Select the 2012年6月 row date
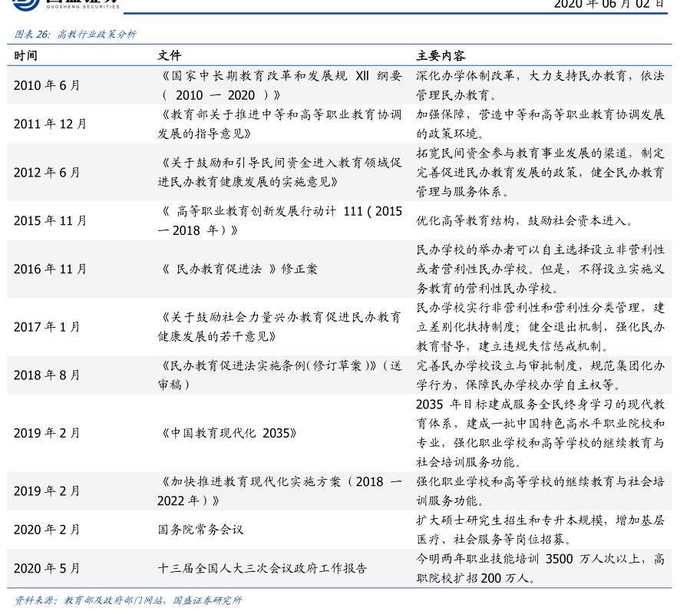Viewport: 690px width, 611px height. (47, 173)
